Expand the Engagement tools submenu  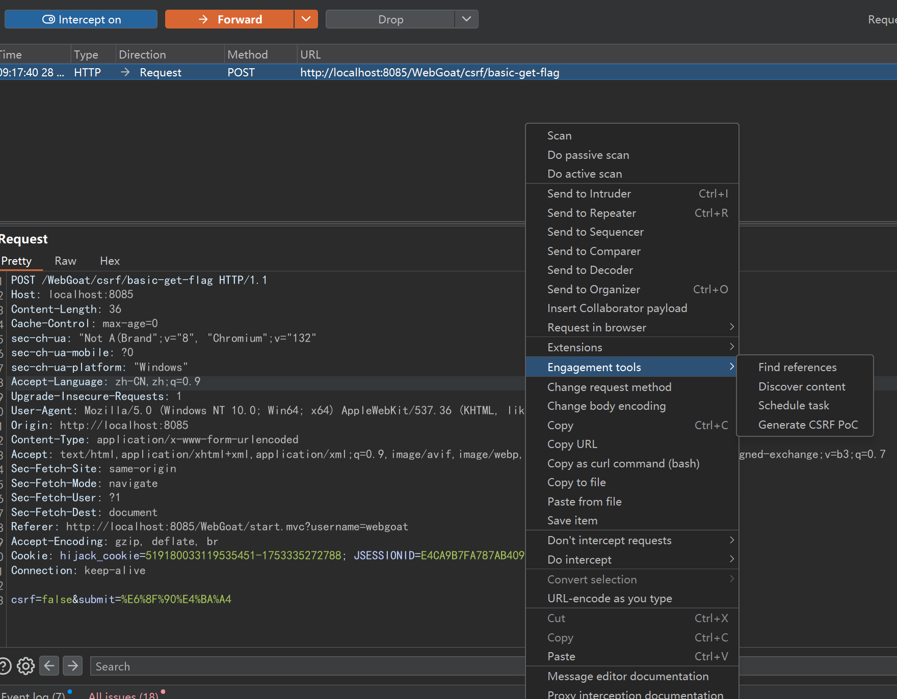[x=632, y=367]
